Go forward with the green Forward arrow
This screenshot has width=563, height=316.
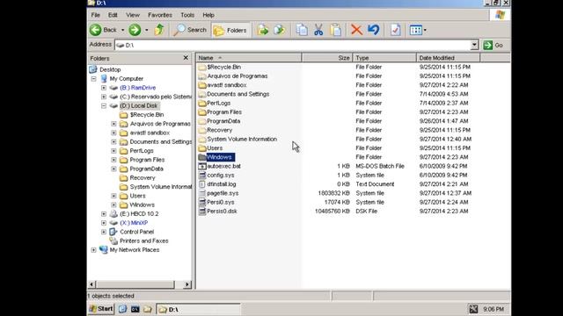click(135, 30)
